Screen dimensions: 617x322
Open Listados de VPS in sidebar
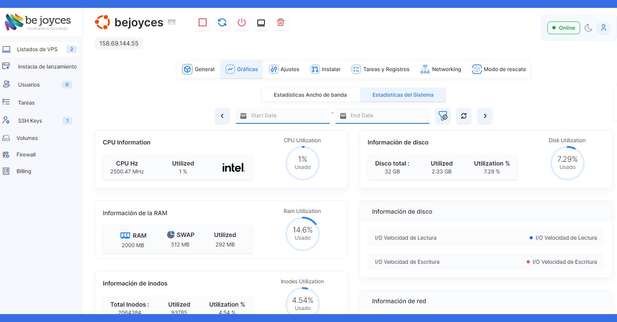(37, 49)
